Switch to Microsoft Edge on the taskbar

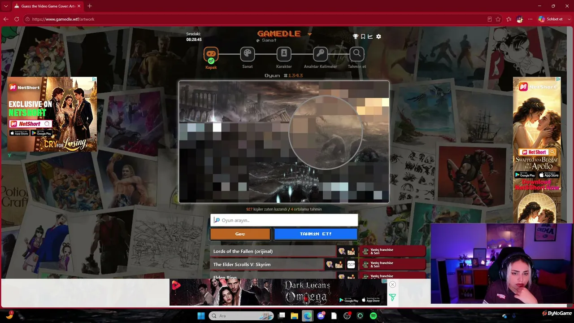[308, 316]
